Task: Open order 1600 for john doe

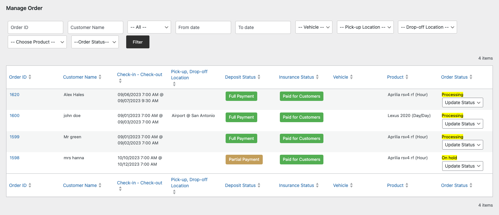Action: [15, 115]
